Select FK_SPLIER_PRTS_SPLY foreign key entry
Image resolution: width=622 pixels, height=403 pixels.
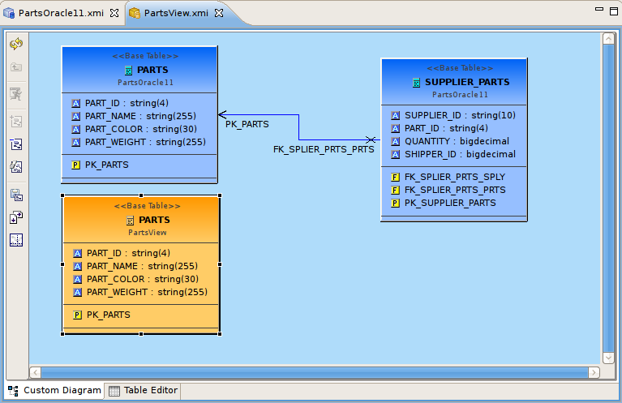point(454,177)
